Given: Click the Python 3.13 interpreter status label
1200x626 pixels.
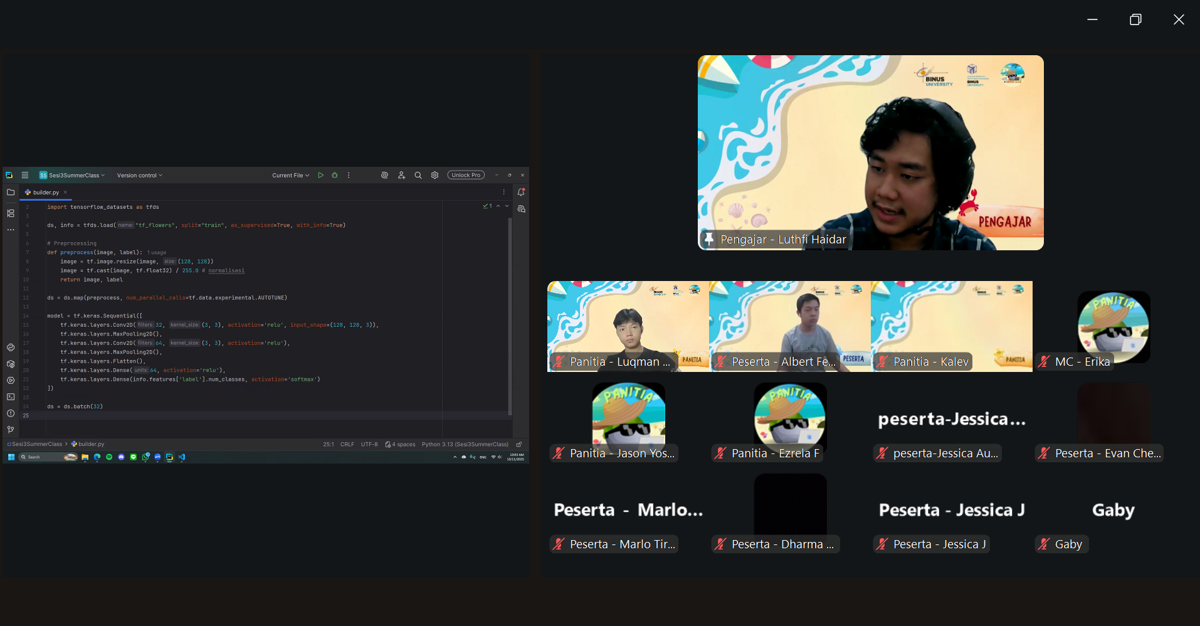Looking at the screenshot, I should point(465,444).
